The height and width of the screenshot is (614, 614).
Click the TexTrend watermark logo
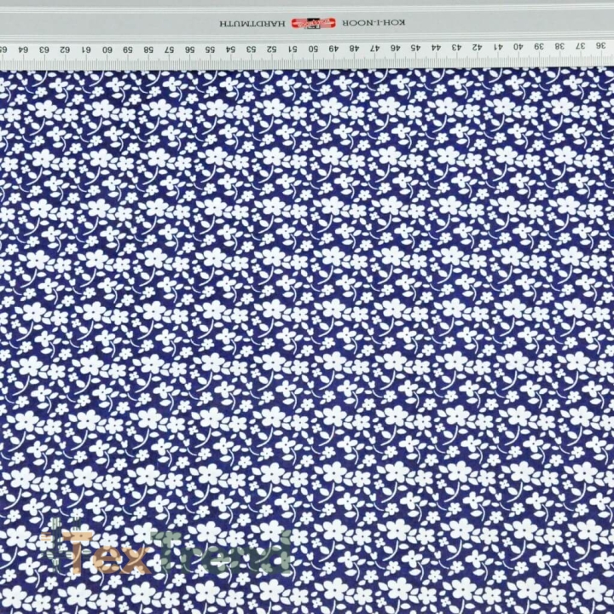168,547
